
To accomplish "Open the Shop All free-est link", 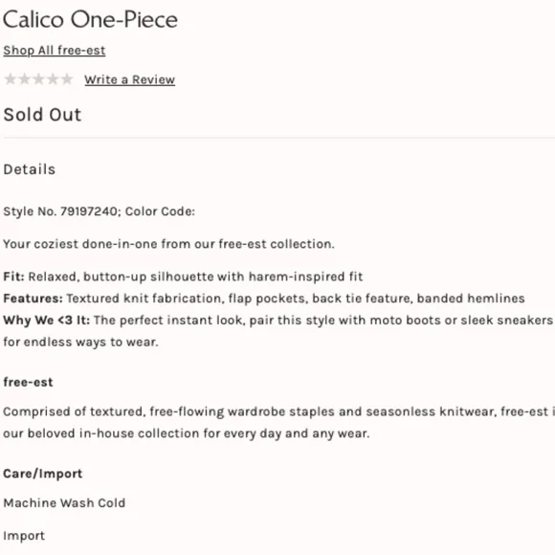I will (x=55, y=51).
